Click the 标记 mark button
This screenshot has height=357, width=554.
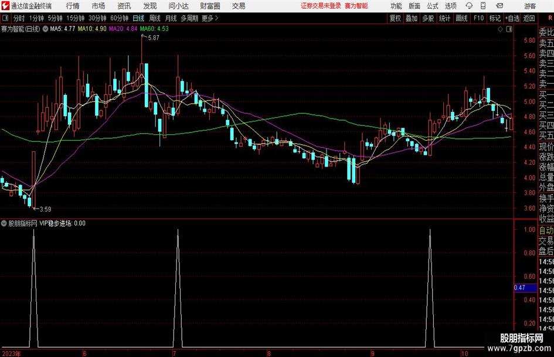495,18
